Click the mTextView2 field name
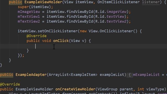 tap(29, 21)
